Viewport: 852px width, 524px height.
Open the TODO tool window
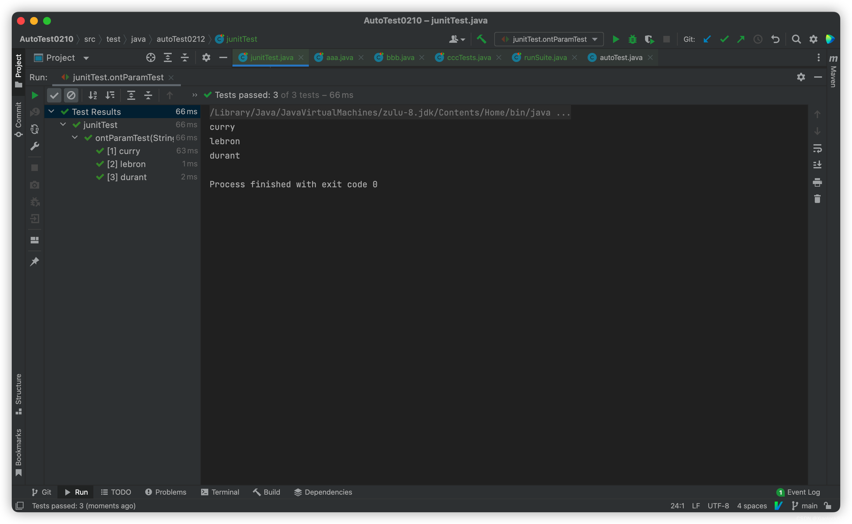[116, 492]
